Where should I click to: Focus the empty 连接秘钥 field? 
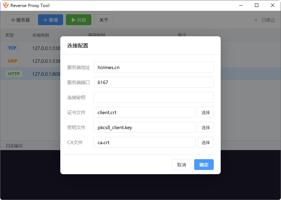(154, 97)
